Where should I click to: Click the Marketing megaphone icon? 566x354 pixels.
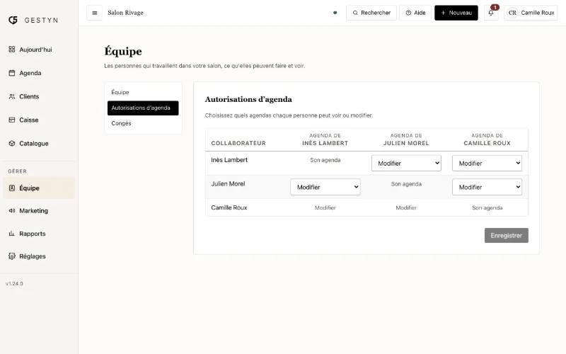click(12, 210)
